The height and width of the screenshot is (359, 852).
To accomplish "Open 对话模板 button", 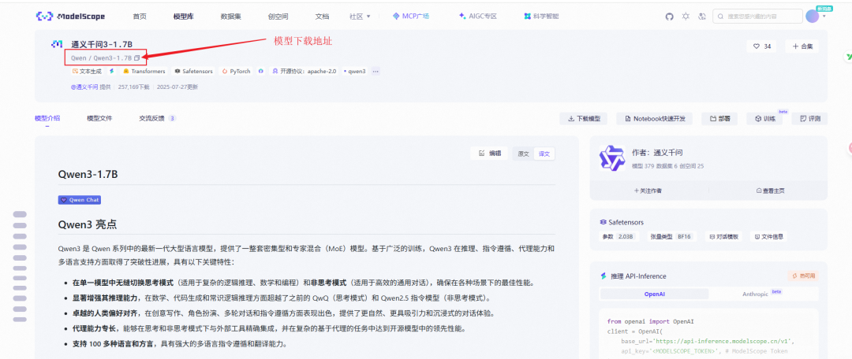I will click(x=725, y=237).
